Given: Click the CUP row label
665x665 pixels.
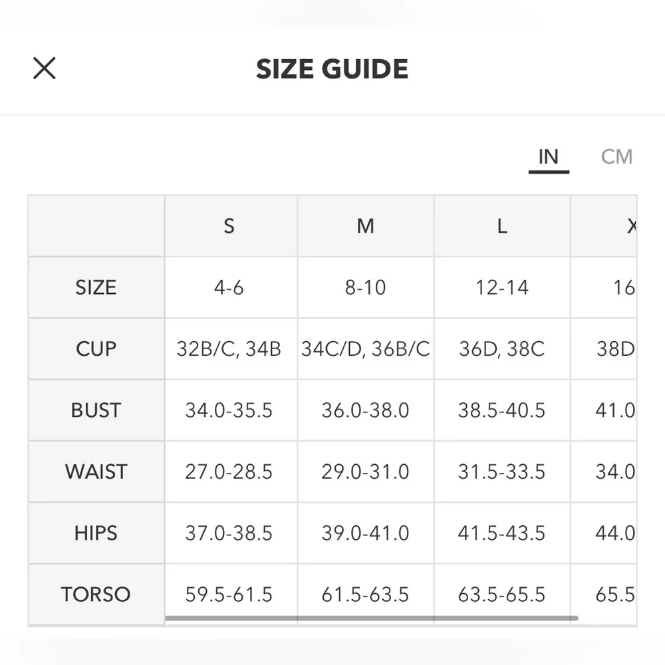Looking at the screenshot, I should pyautogui.click(x=96, y=348).
